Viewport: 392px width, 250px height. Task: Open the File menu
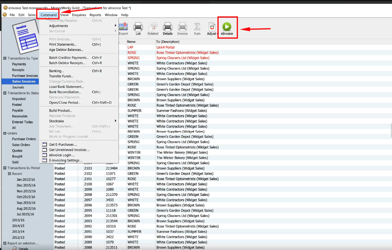[x=12, y=15]
